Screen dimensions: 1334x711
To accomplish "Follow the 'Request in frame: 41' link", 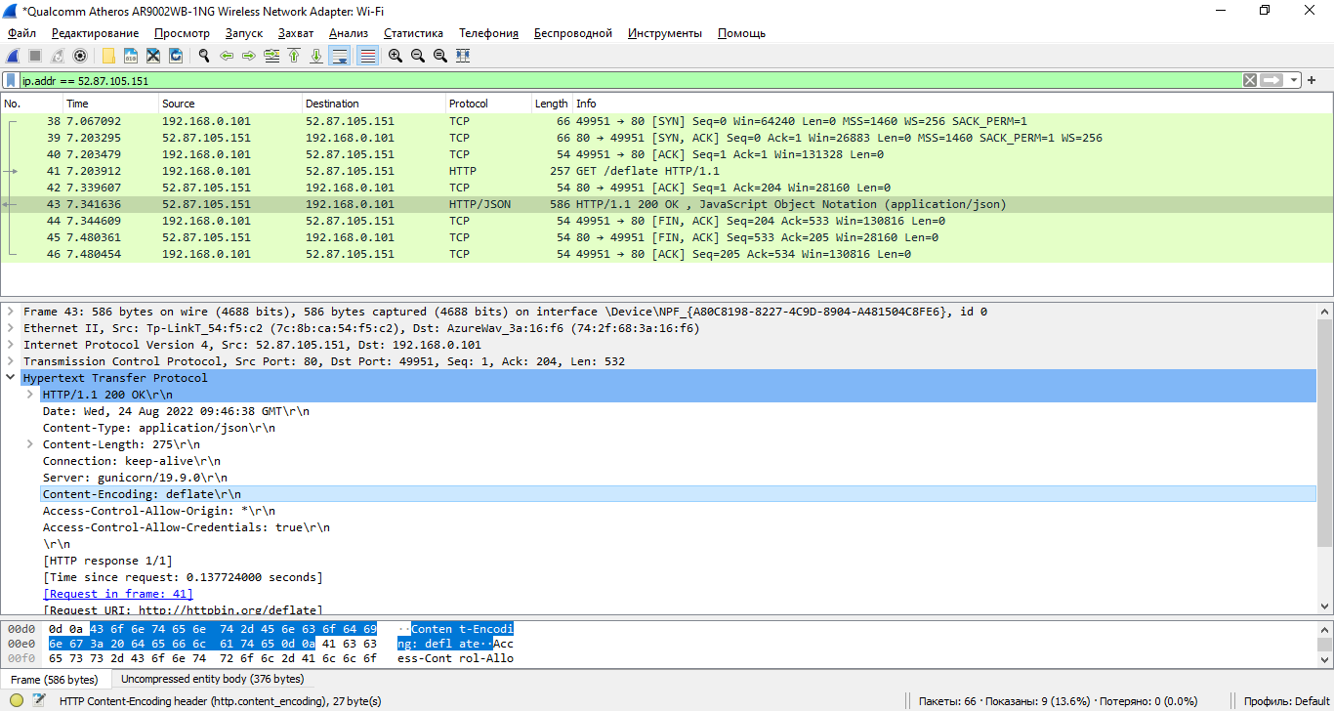I will [118, 594].
